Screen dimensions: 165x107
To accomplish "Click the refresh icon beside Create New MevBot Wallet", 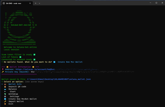I will point(5,99).
